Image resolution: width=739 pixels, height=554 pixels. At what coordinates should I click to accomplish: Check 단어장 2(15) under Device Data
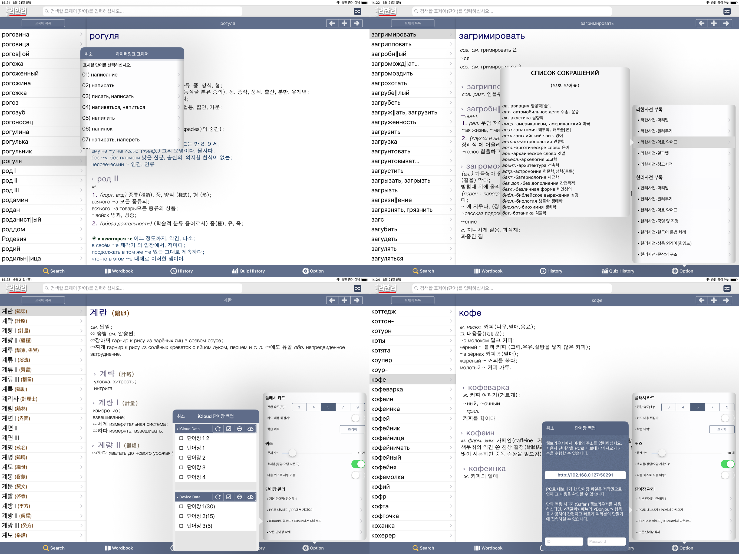tap(182, 516)
